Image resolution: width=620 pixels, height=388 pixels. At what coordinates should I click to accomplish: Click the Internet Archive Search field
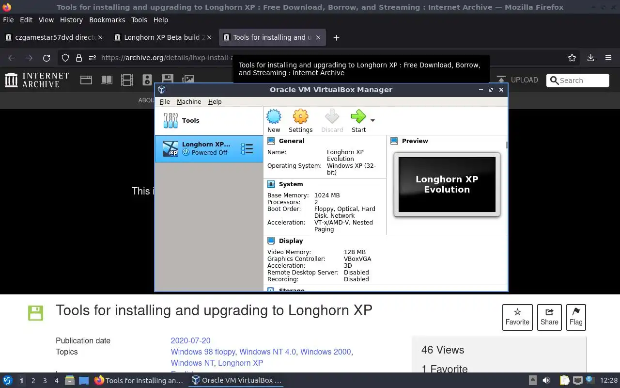578,81
